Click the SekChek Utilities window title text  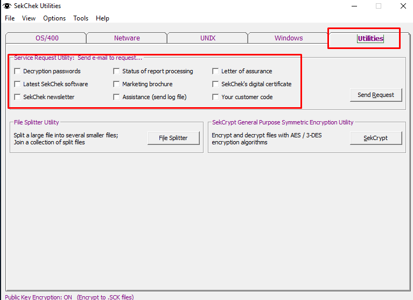[37, 6]
